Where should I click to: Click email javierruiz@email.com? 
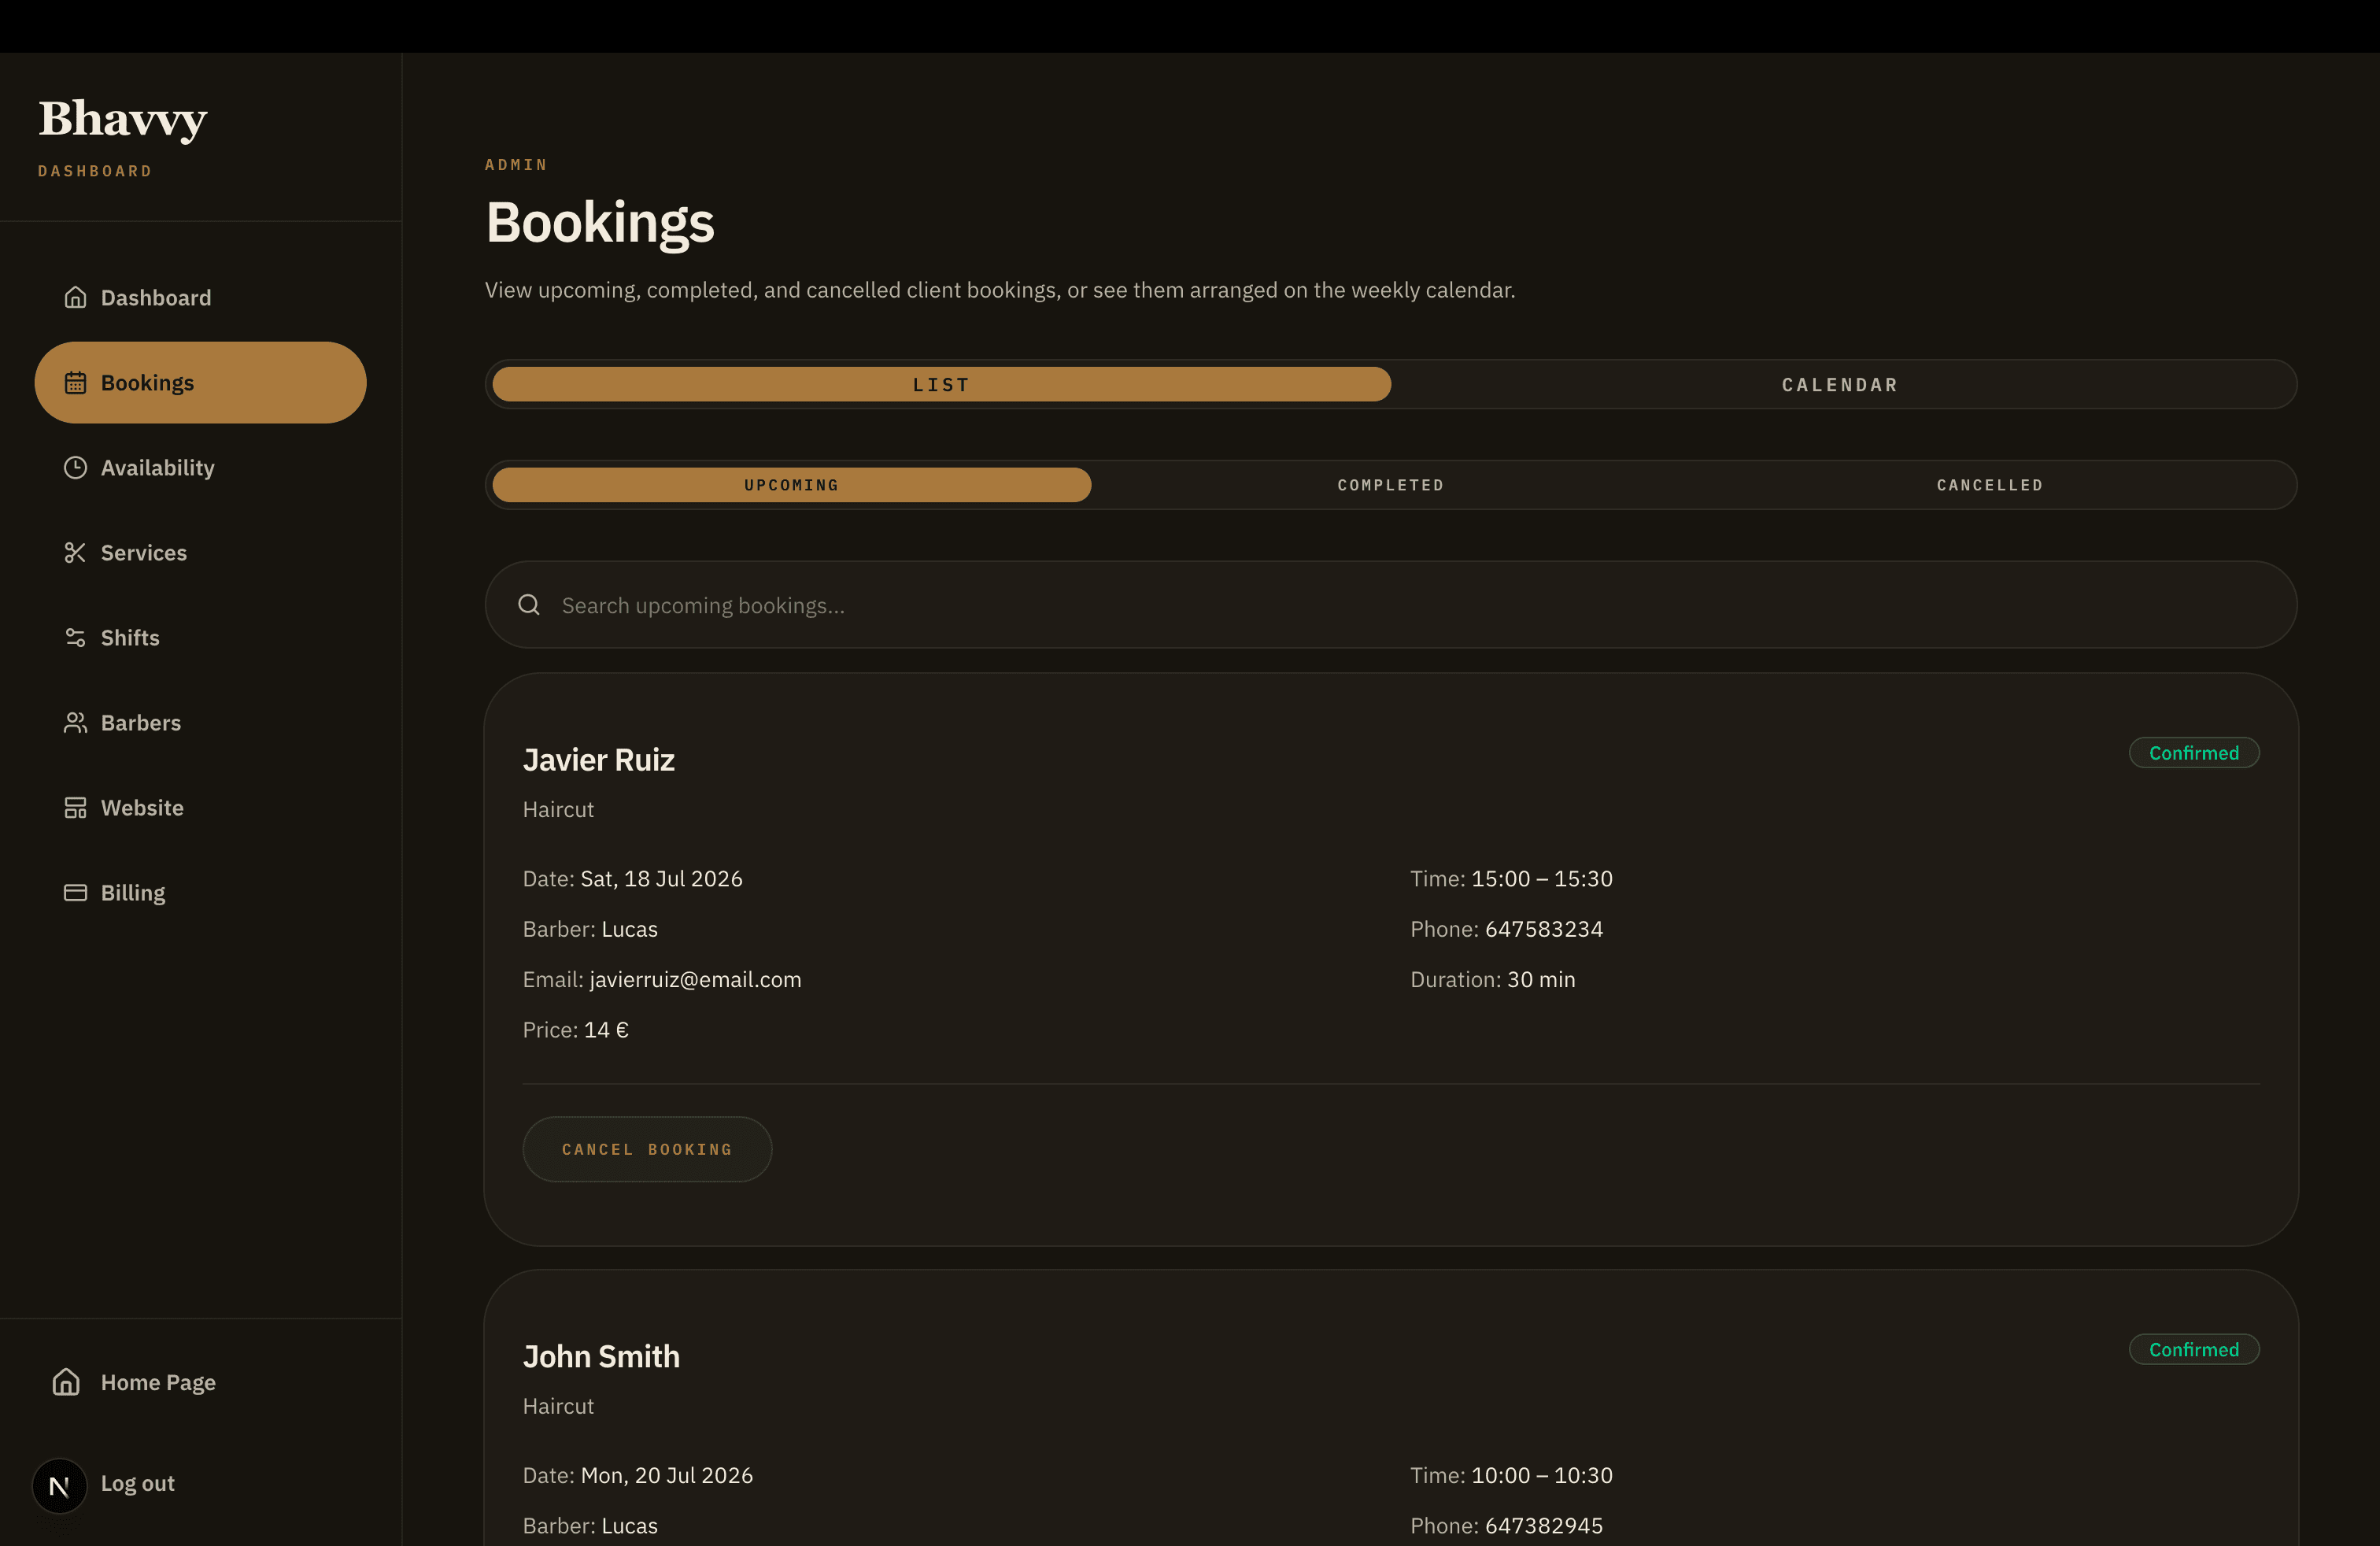(695, 980)
